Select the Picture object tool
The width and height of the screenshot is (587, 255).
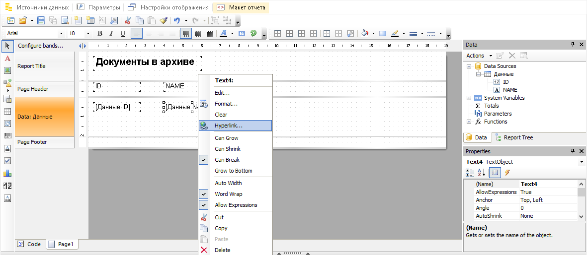tap(7, 70)
